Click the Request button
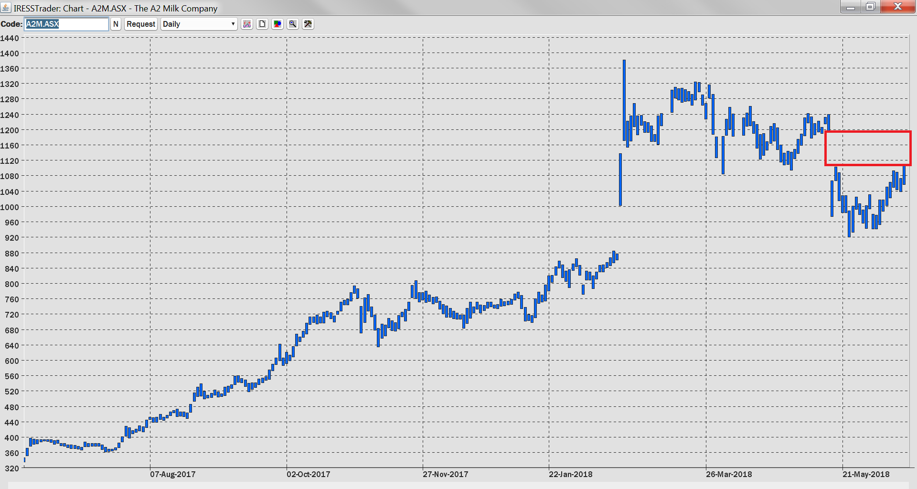 [141, 24]
